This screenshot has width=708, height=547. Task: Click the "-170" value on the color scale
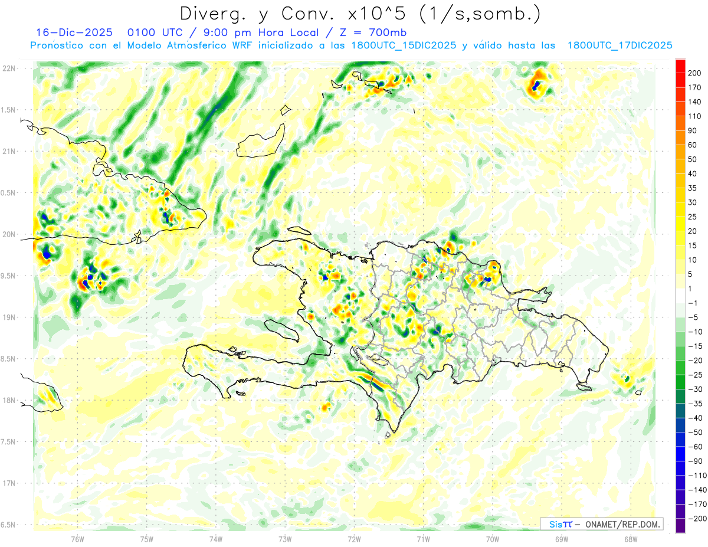[x=697, y=504]
